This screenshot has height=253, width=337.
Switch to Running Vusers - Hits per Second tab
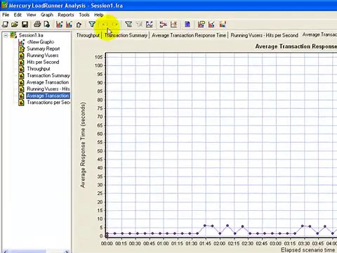(264, 35)
